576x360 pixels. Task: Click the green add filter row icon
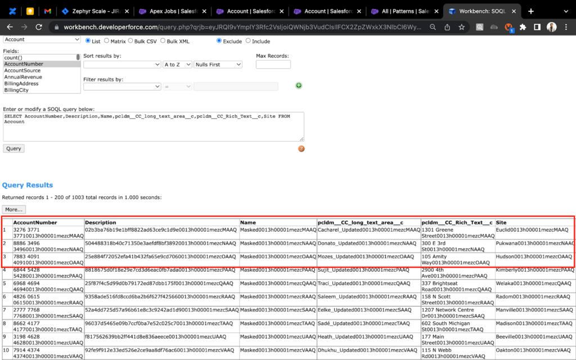(299, 85)
